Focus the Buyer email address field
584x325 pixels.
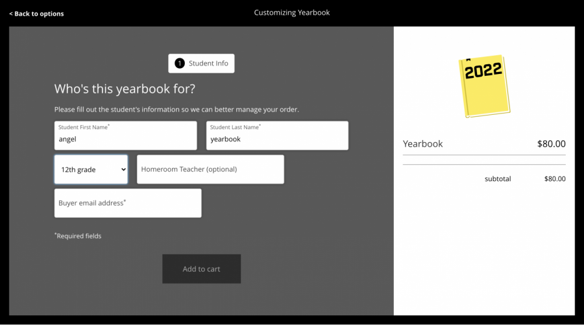click(128, 203)
